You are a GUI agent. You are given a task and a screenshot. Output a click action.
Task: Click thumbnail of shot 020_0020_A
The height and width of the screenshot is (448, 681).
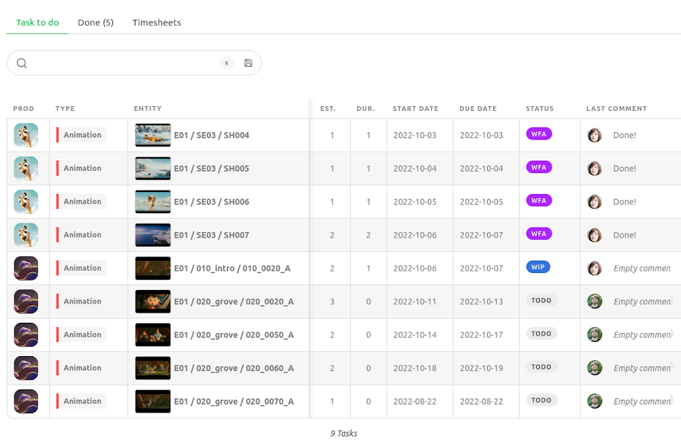(x=153, y=302)
